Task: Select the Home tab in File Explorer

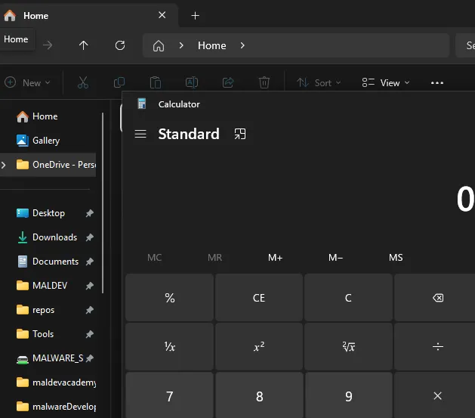Action: (88, 15)
